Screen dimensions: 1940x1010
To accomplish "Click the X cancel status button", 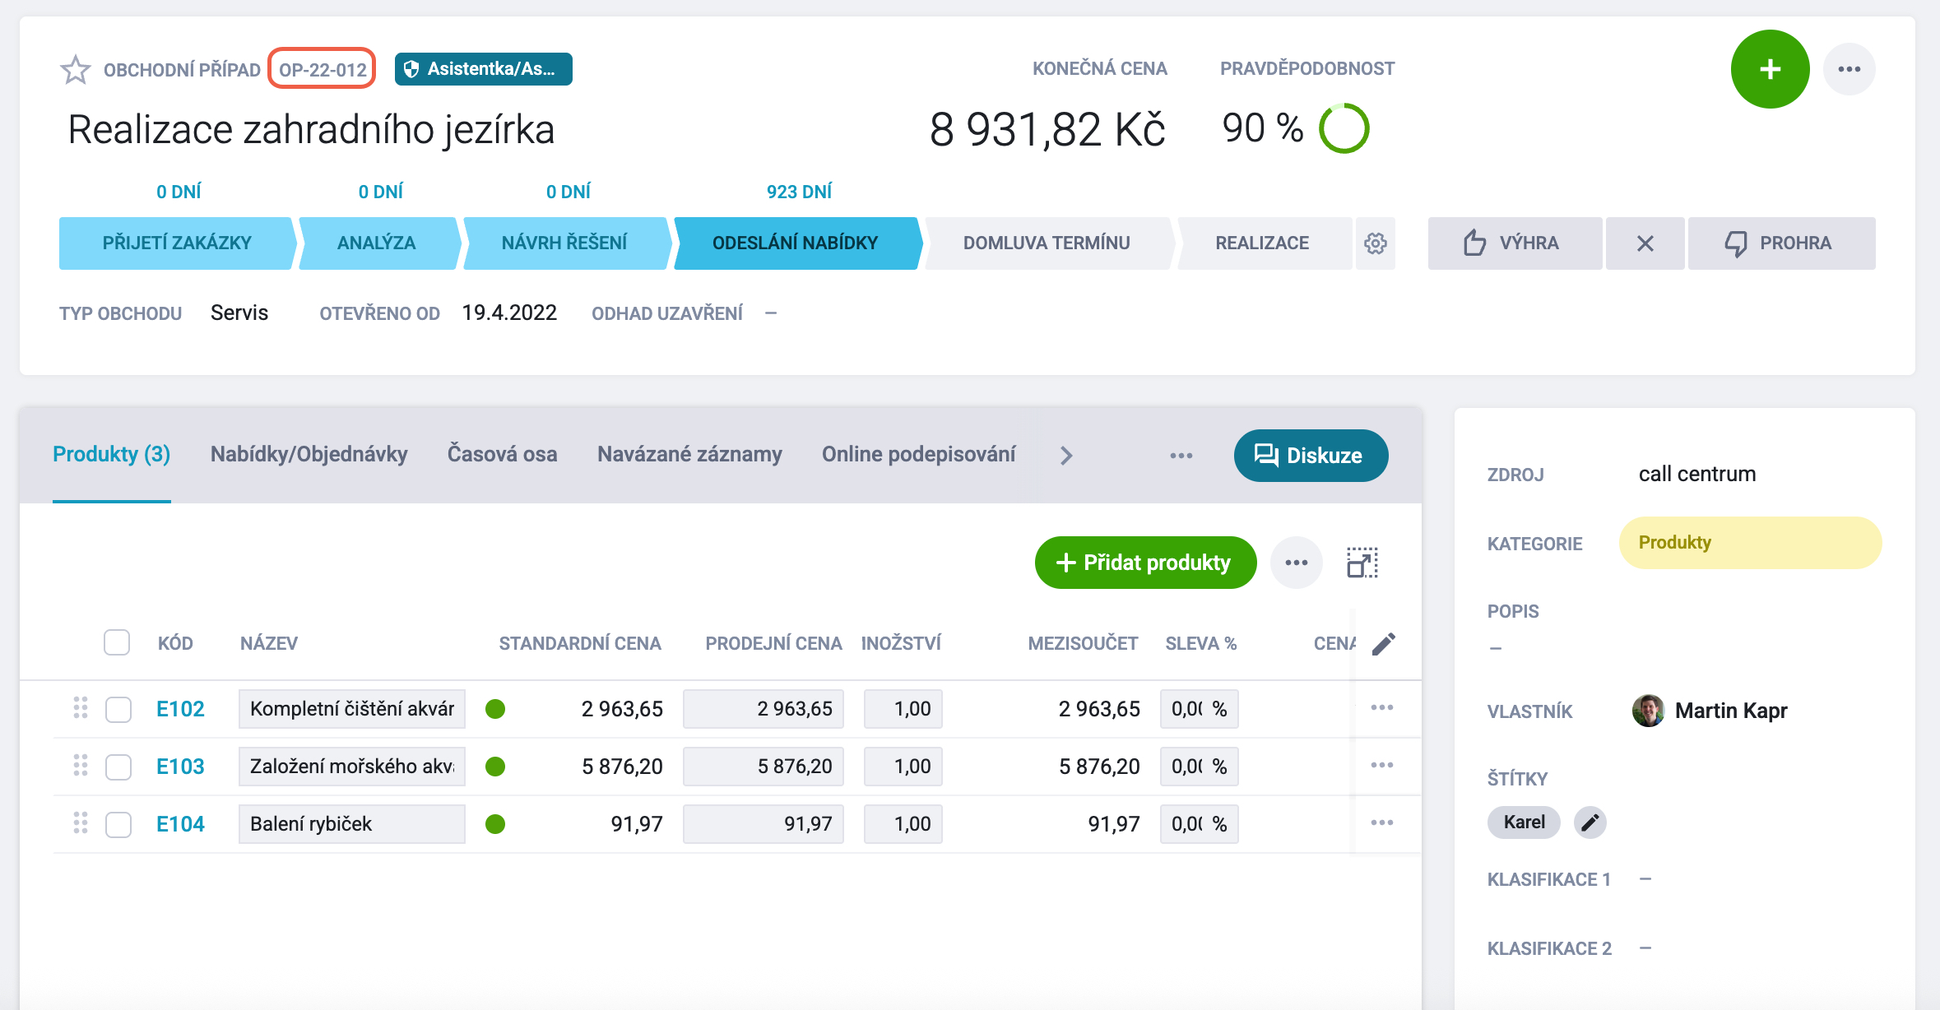I will click(x=1645, y=243).
